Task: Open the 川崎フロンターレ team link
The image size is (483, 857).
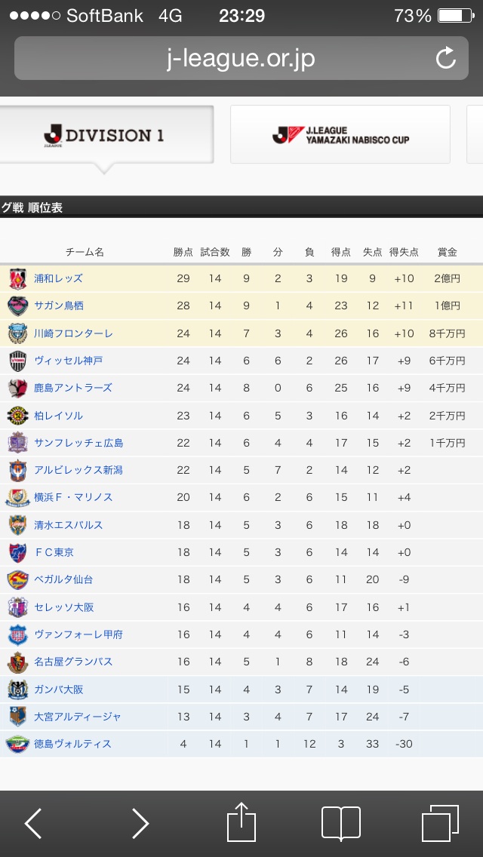Action: (73, 333)
